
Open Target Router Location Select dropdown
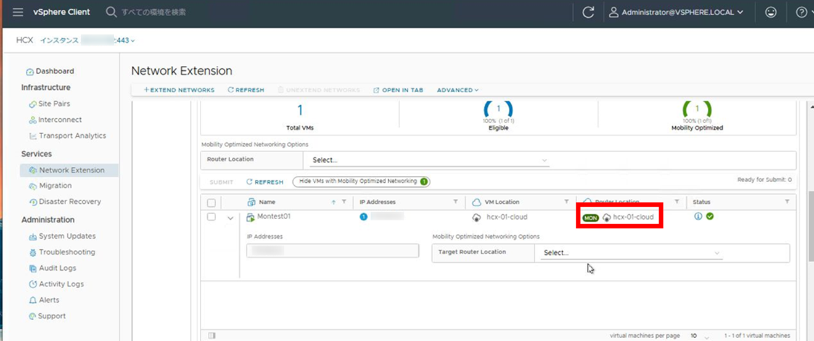coord(631,253)
